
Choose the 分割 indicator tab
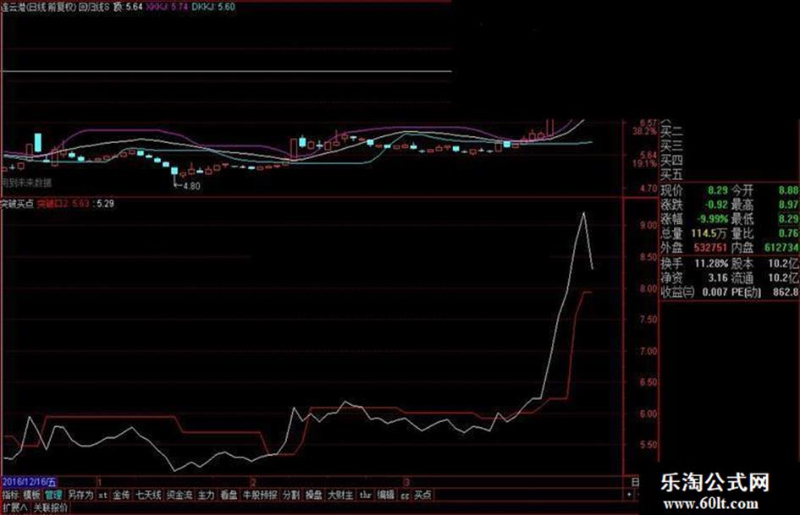pos(291,495)
